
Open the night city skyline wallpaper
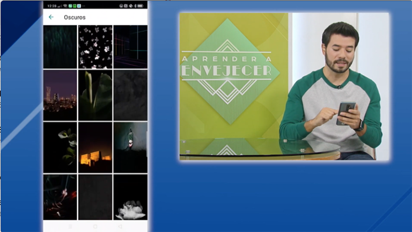click(x=60, y=95)
